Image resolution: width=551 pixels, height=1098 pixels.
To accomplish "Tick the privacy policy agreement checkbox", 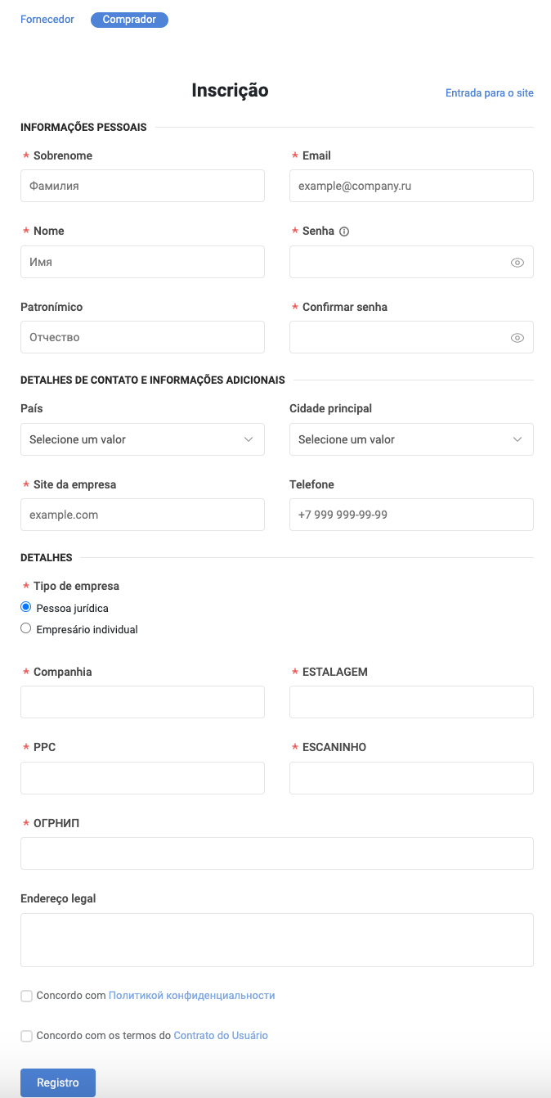I will (x=27, y=996).
